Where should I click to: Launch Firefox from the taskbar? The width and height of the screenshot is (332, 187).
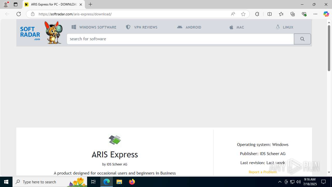click(132, 182)
